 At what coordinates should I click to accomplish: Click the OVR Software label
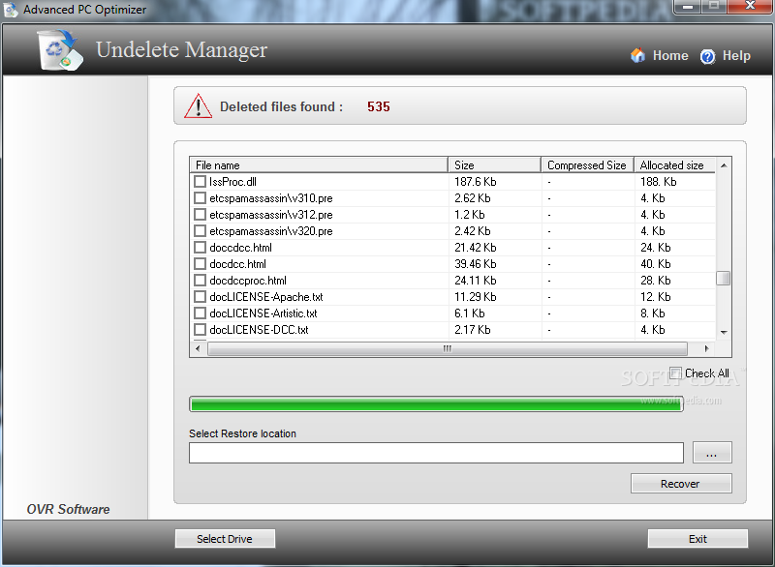click(68, 509)
